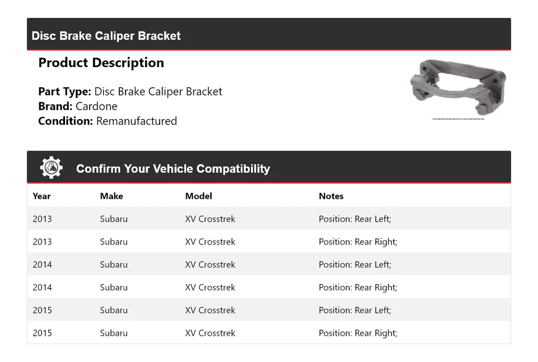Select the Notes column header

click(331, 196)
